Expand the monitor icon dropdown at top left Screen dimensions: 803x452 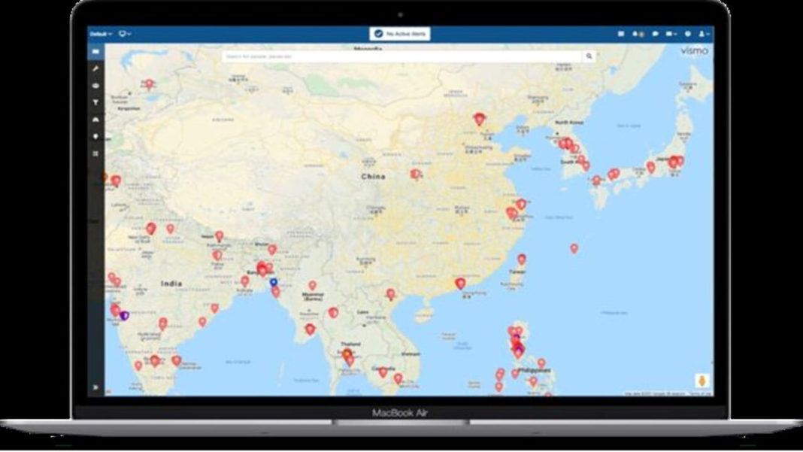(x=123, y=33)
